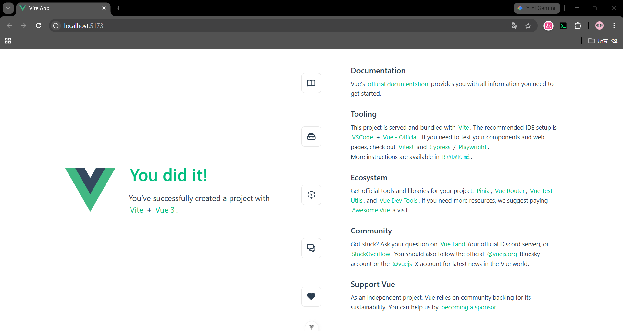Open Chrome three-dot menu
This screenshot has height=331, width=623.
[x=614, y=26]
